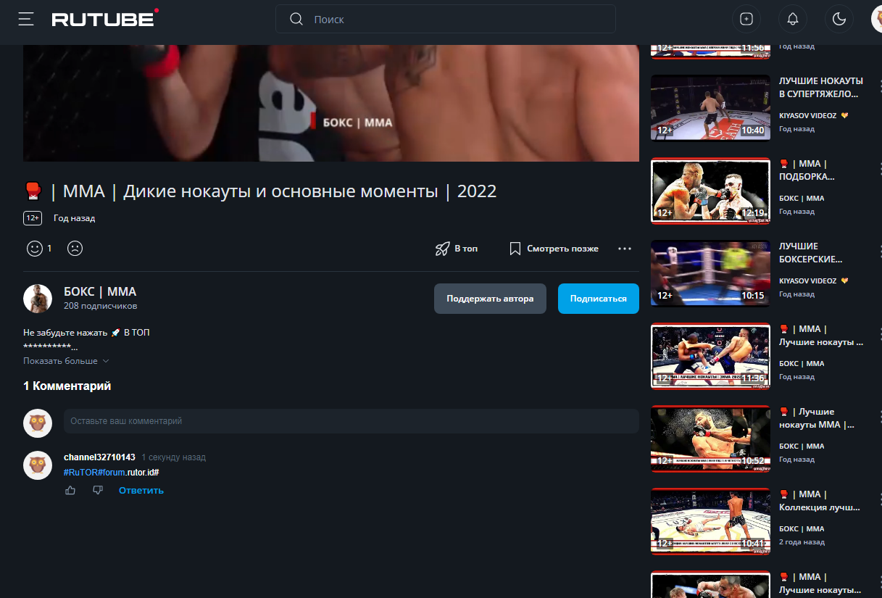Open the БОКС | MMA channel name link
Screen dimensions: 882x598
(x=100, y=291)
